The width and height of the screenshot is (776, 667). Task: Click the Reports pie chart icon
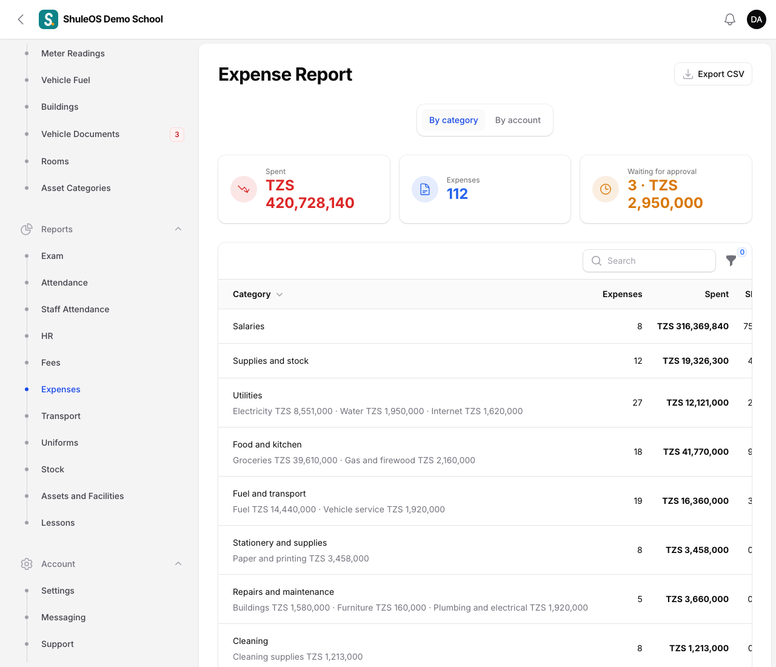click(x=27, y=229)
